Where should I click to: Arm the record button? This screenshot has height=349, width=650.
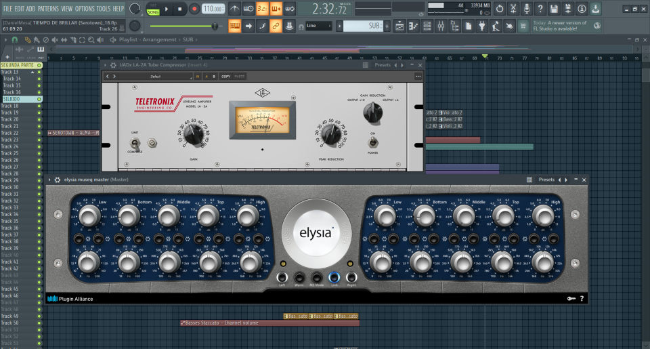point(194,9)
